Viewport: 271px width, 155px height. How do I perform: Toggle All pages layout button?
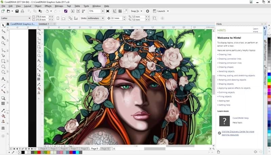pos(70,18)
